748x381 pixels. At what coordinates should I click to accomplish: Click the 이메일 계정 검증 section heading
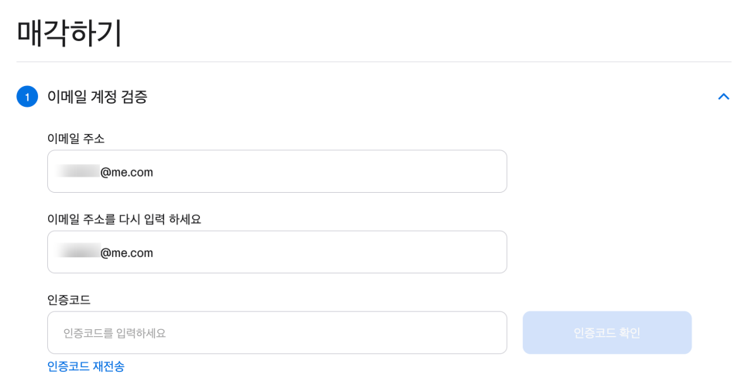pyautogui.click(x=97, y=97)
